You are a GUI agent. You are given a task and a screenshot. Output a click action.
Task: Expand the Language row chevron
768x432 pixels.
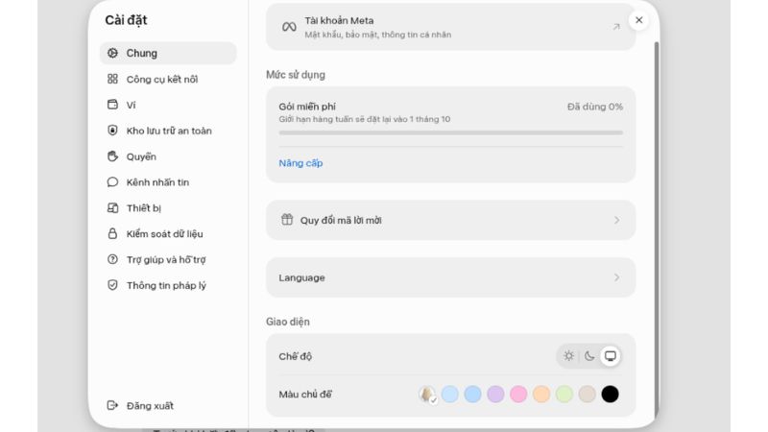click(616, 277)
